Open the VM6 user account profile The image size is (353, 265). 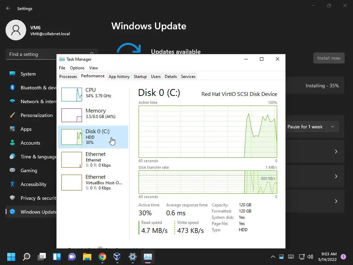pos(38,30)
